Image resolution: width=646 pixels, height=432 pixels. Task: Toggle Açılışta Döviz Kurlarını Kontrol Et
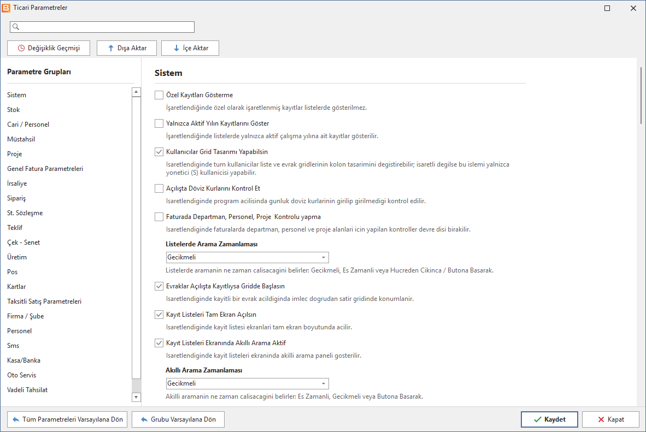pos(159,188)
